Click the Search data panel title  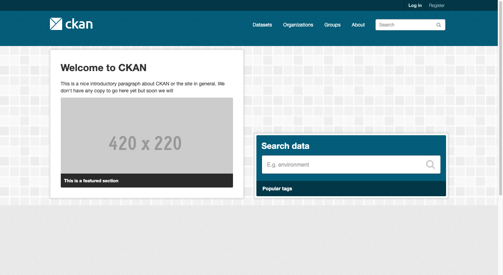pyautogui.click(x=285, y=146)
